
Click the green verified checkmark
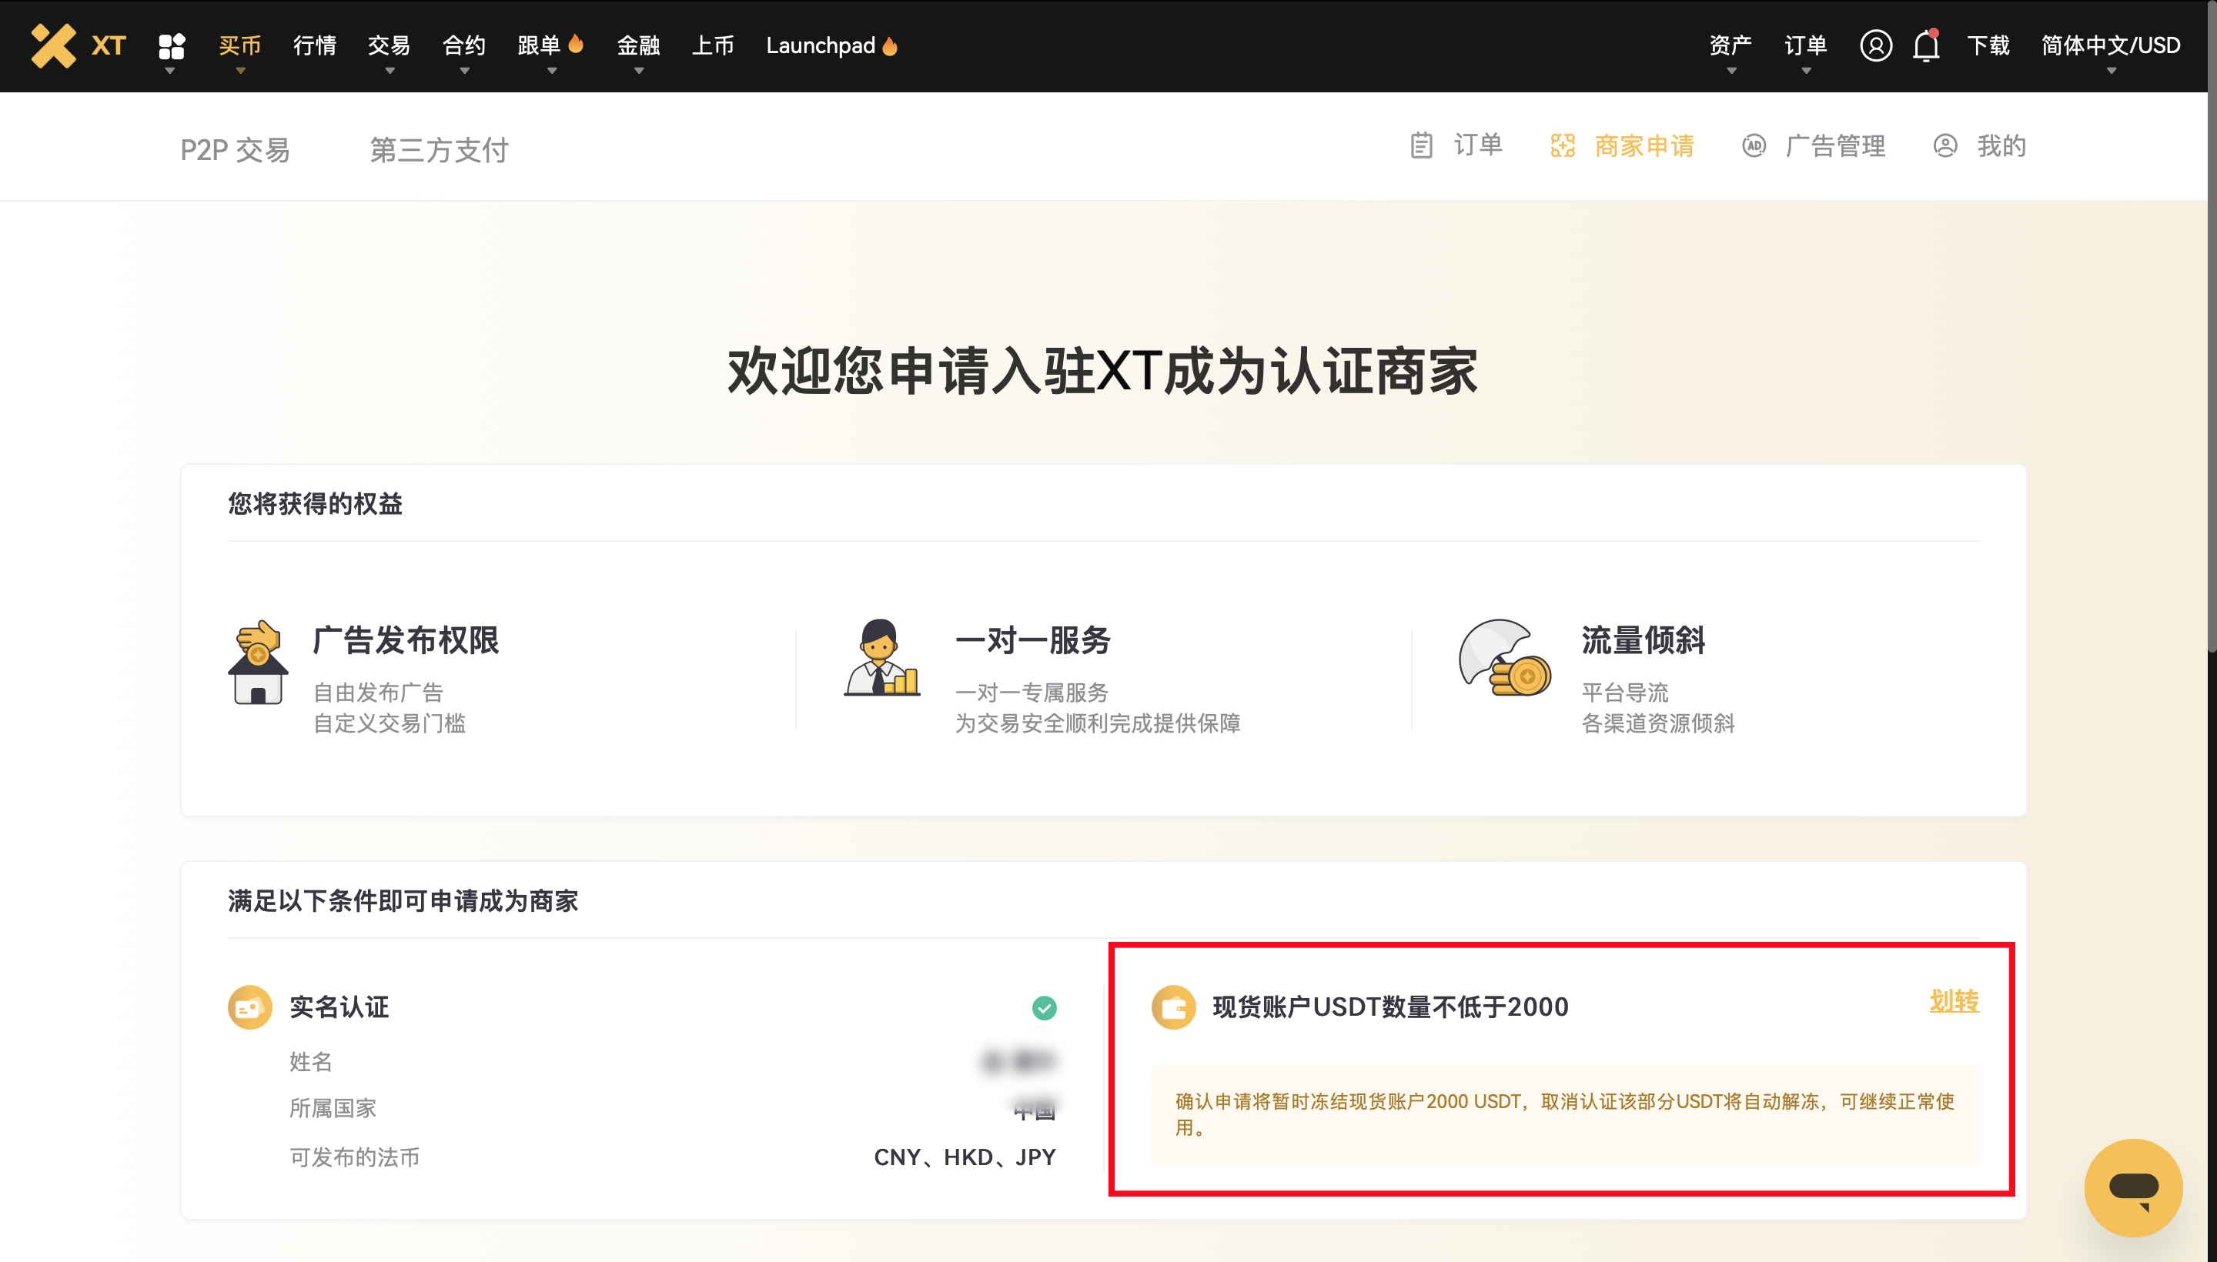click(1044, 1007)
